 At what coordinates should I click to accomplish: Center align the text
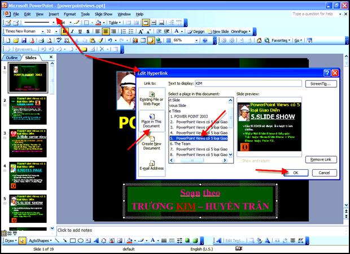pyautogui.click(x=106, y=32)
